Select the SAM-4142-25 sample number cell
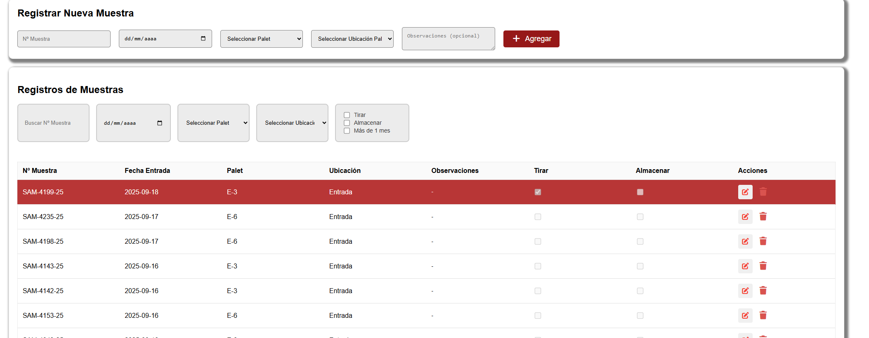Image resolution: width=869 pixels, height=338 pixels. (x=43, y=291)
